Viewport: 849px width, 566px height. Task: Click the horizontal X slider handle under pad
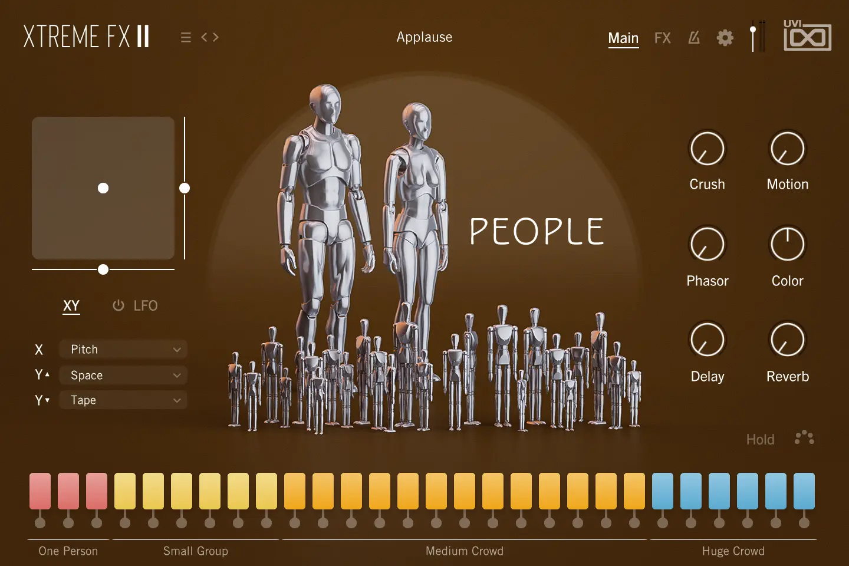103,269
